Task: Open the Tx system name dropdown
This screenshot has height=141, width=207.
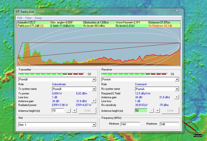Action: pos(94,89)
